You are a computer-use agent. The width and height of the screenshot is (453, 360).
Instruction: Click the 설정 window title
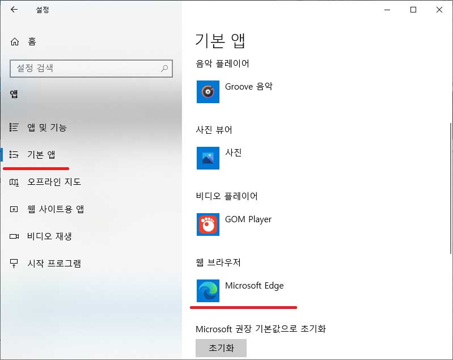43,10
